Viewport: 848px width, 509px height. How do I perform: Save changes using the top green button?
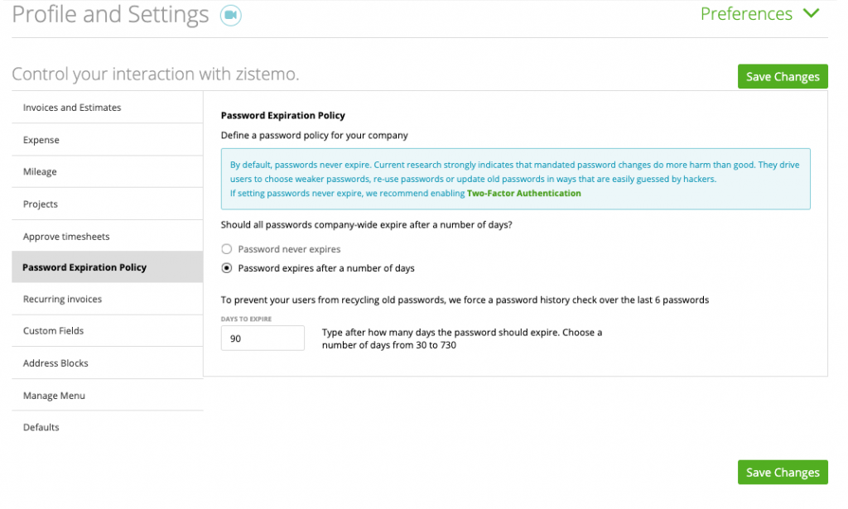(x=782, y=76)
